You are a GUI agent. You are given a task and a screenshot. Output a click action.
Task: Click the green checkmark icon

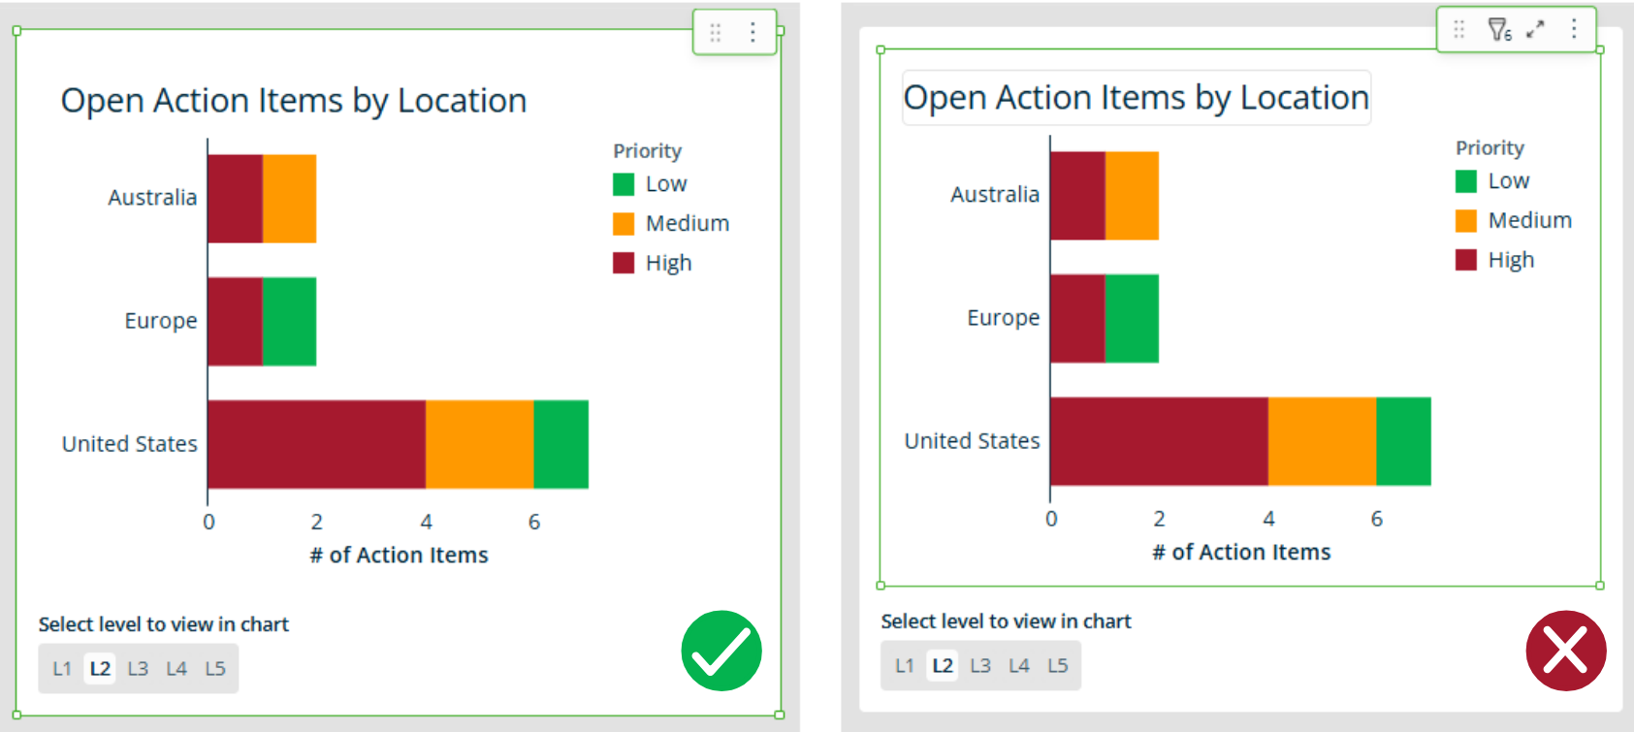coord(721,651)
